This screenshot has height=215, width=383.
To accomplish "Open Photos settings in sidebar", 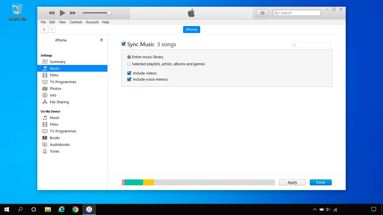I will coord(56,89).
